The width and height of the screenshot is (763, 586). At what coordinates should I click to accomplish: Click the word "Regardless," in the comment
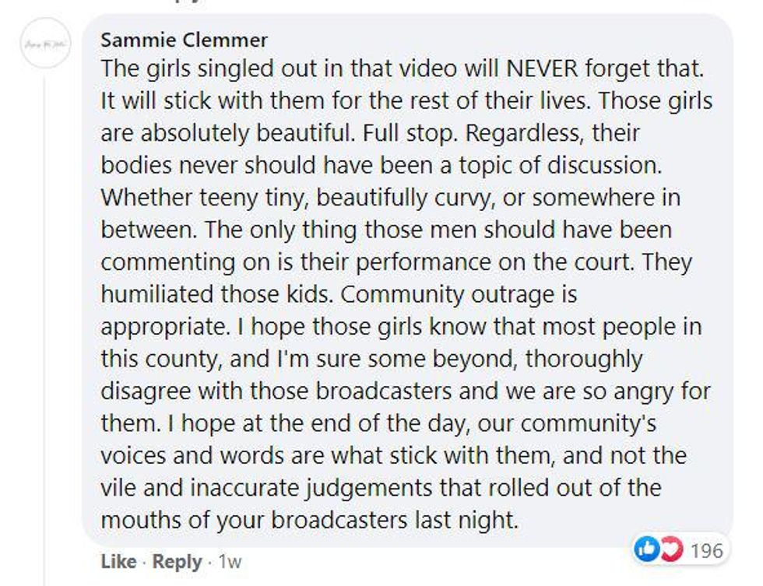click(525, 133)
